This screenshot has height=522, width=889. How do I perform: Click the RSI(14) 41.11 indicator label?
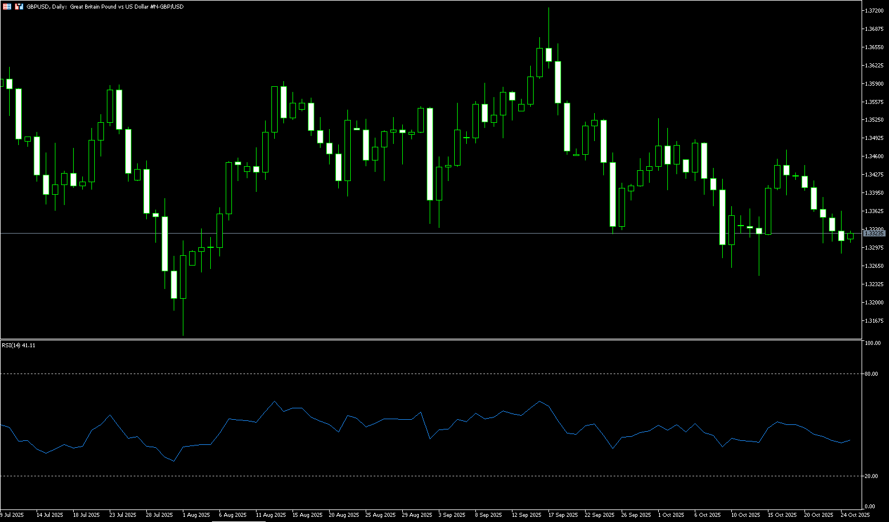[x=18, y=346]
